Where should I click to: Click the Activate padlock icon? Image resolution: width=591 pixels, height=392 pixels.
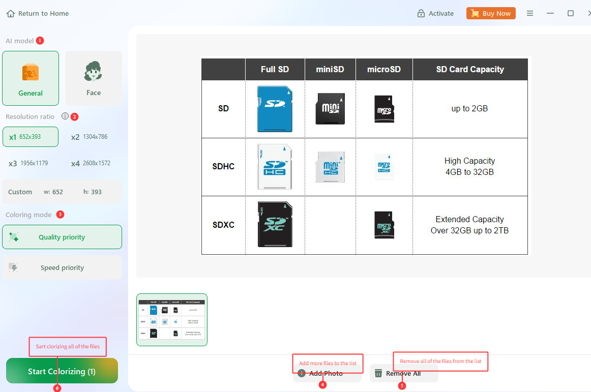click(421, 14)
